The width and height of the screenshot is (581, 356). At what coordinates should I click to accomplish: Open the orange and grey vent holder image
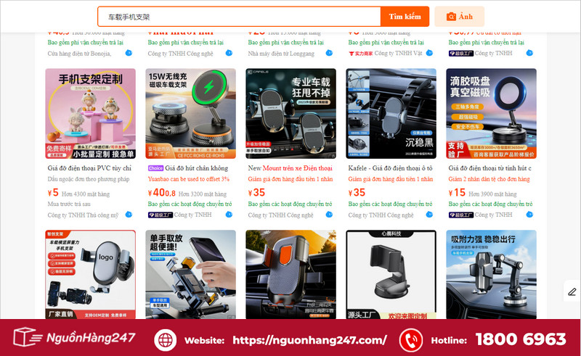(291, 275)
